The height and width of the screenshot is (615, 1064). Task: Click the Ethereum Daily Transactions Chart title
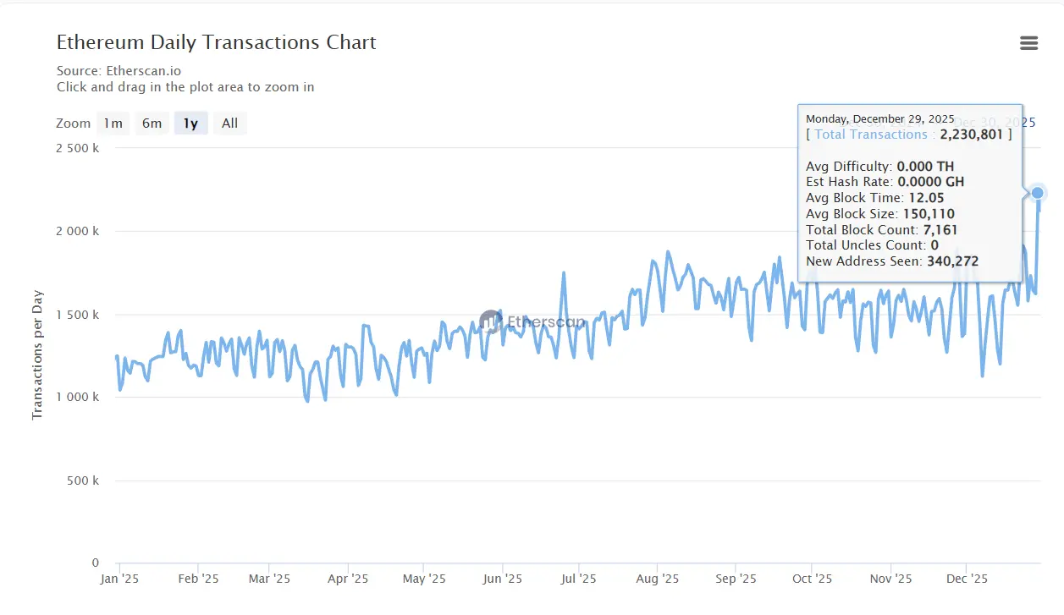[x=216, y=42]
